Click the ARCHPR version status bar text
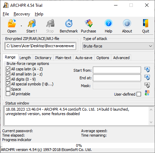 pyautogui.click(x=46, y=150)
